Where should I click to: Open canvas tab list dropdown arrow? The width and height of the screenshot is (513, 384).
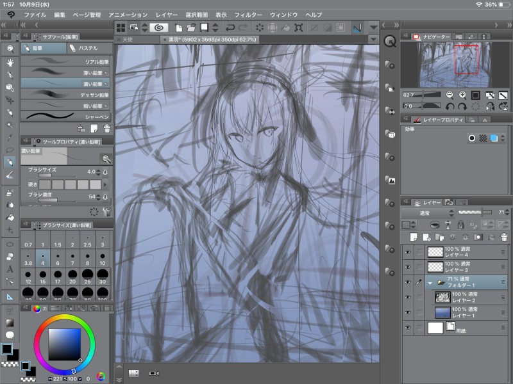tap(373, 40)
